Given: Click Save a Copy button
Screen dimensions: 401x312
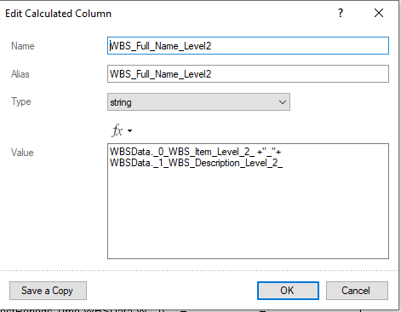Looking at the screenshot, I should [48, 291].
